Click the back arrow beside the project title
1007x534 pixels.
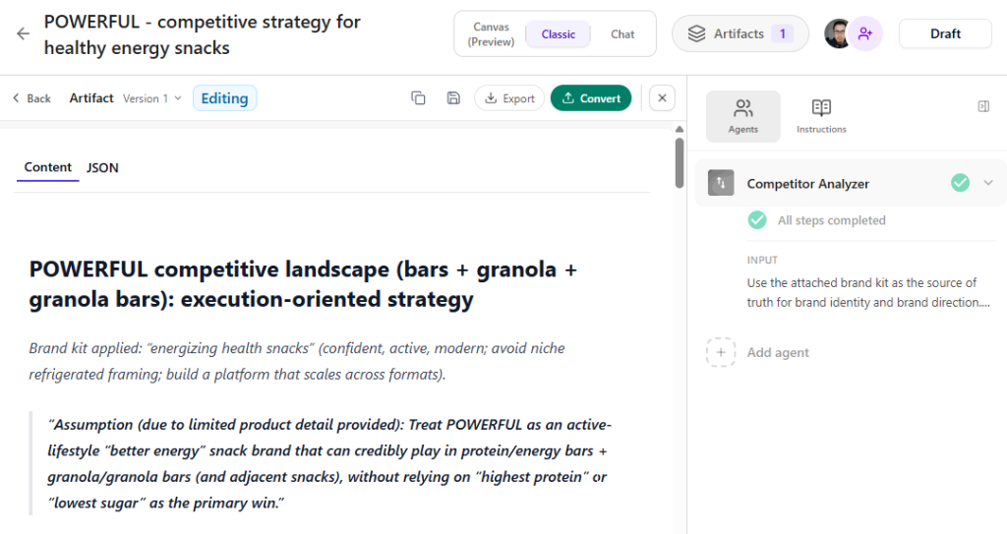tap(23, 33)
